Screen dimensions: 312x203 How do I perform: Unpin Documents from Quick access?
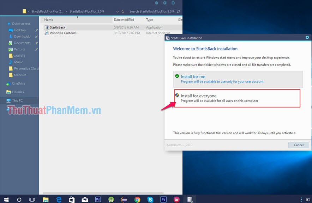pyautogui.click(x=36, y=43)
